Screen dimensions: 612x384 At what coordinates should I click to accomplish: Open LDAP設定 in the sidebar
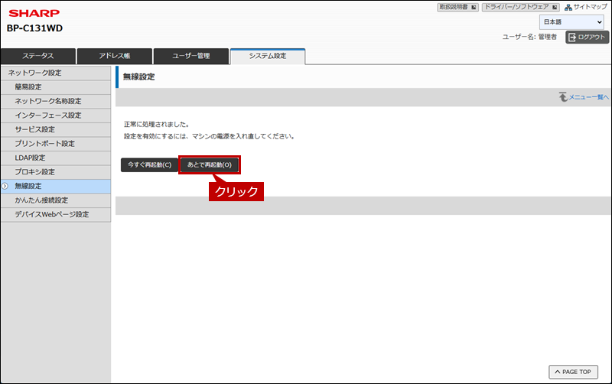point(56,158)
